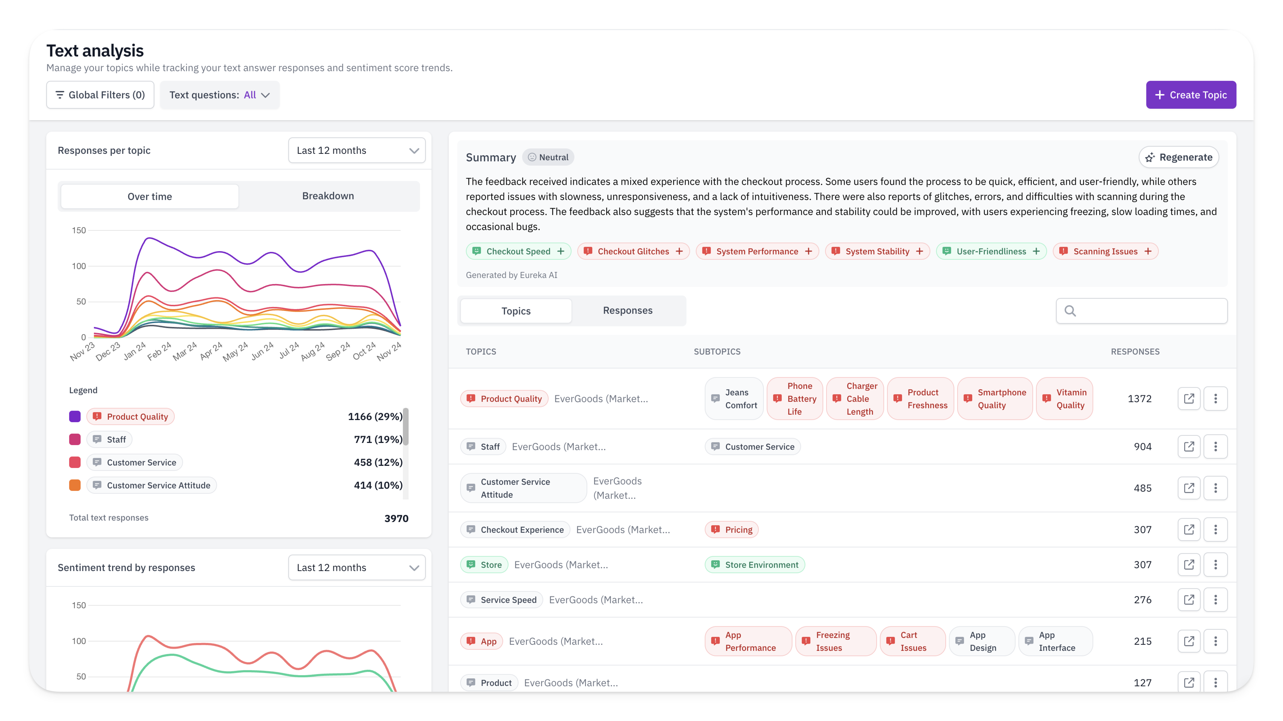Click the Global Filters funnel icon
Screen dimensions: 1283x721
click(60, 94)
